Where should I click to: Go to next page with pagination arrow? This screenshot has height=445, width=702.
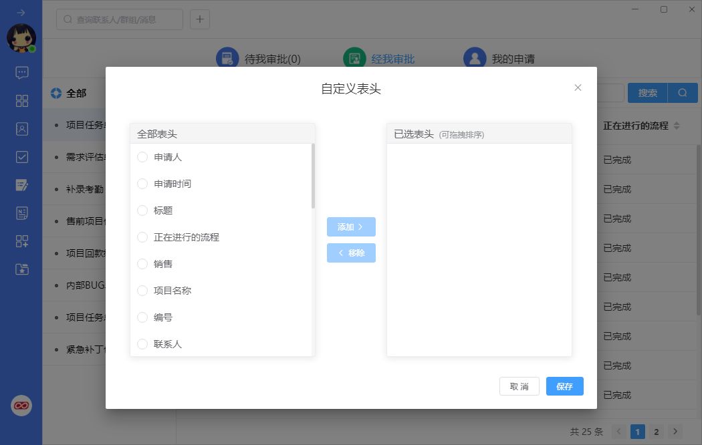click(676, 432)
